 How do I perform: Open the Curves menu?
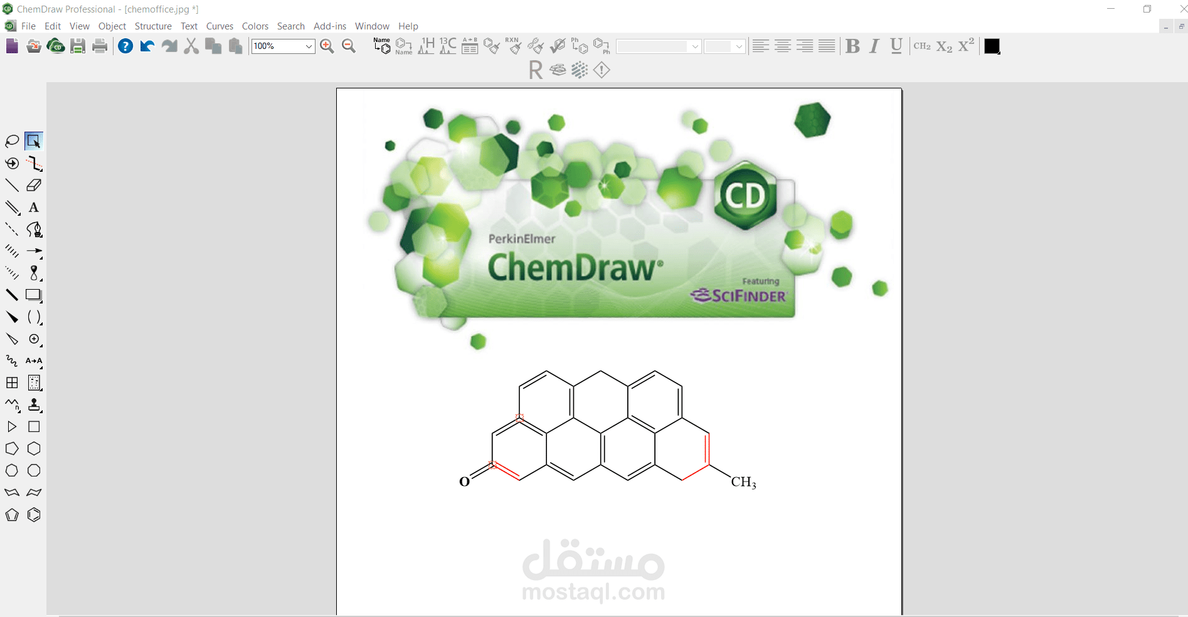tap(220, 26)
